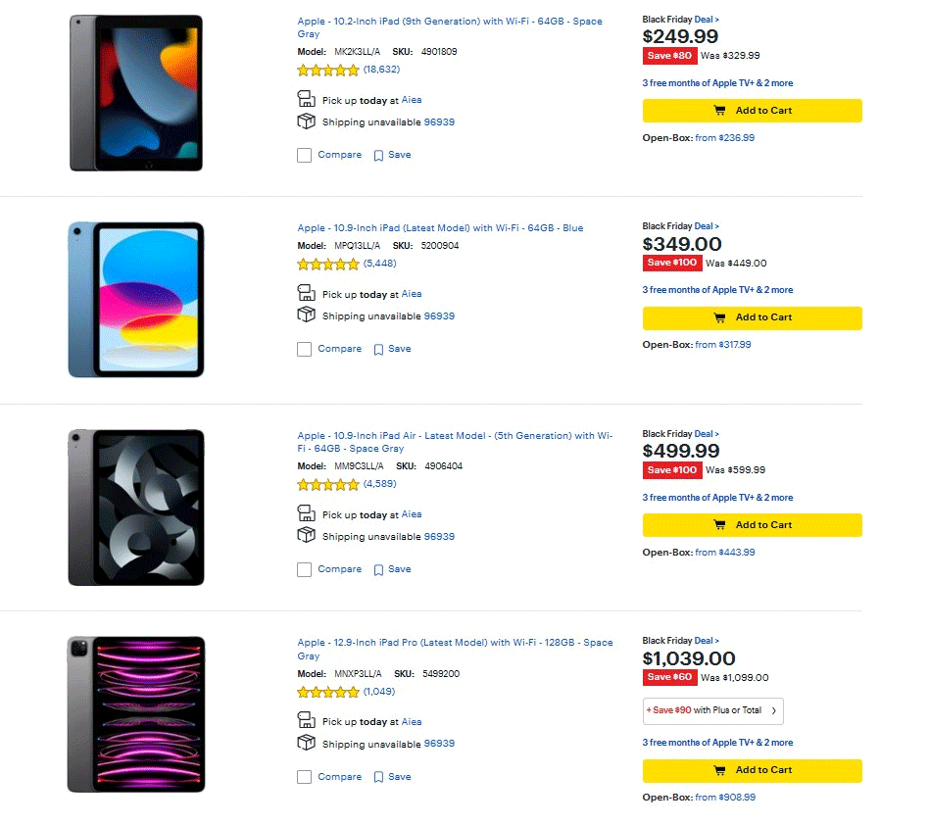
Task: View Open-Box offer from $236.99
Action: [x=724, y=138]
